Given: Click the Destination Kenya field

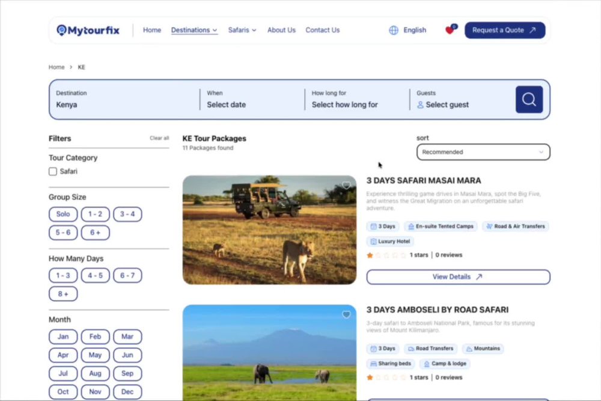Looking at the screenshot, I should coord(124,99).
